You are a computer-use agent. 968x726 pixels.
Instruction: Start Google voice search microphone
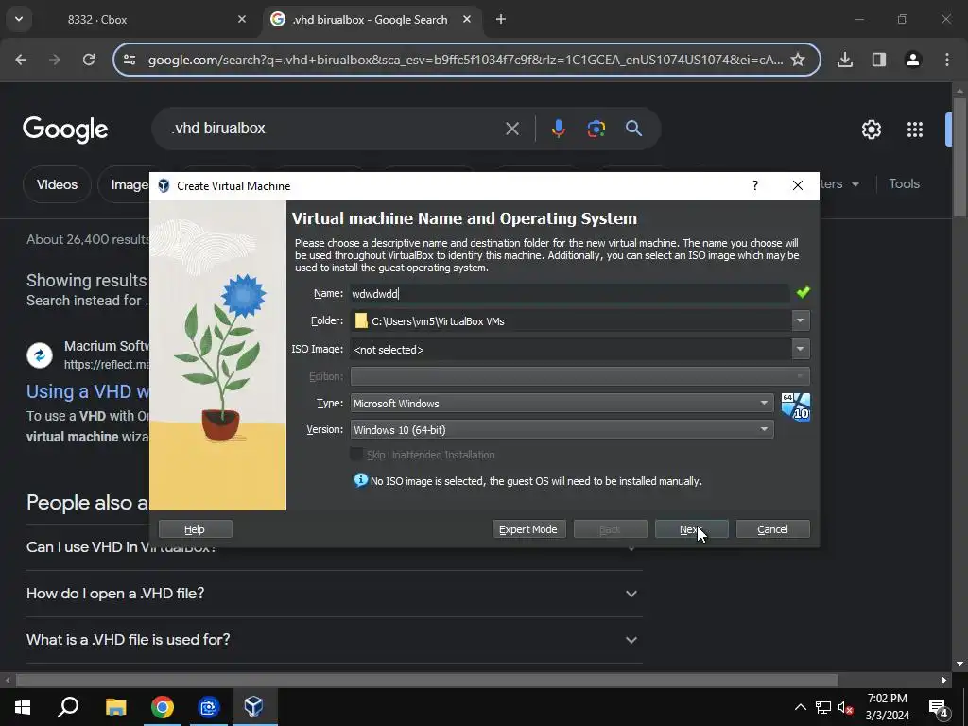(558, 129)
